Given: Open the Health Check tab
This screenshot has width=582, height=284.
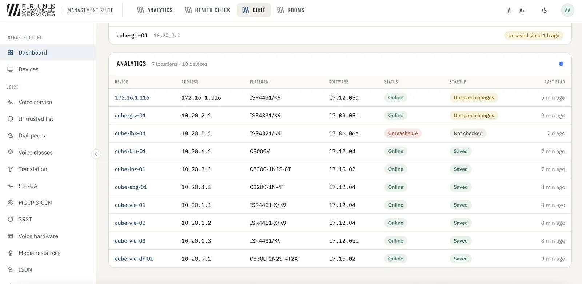Looking at the screenshot, I should [207, 10].
